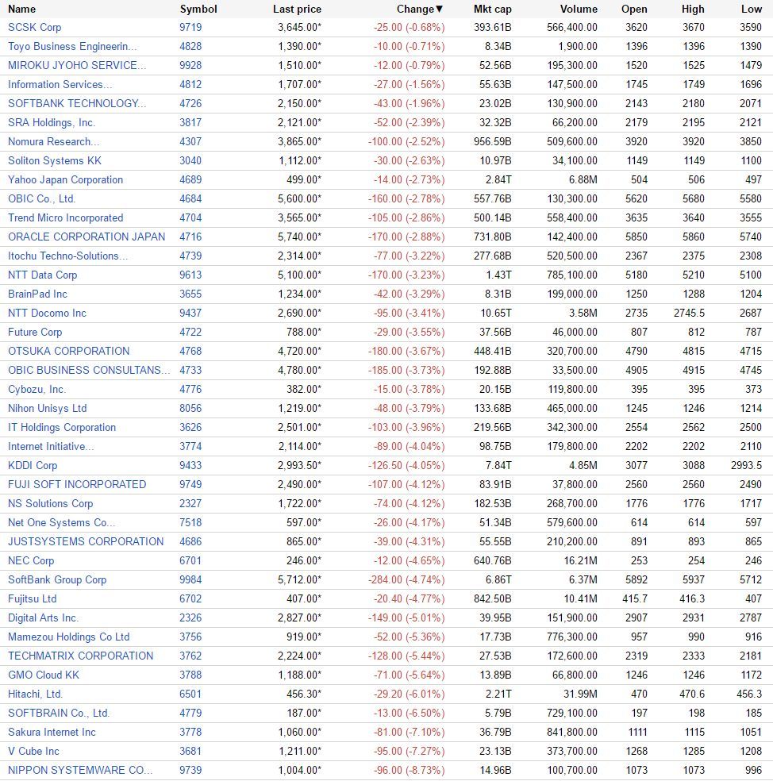Viewport: 773px width, 781px height.
Task: Sort by the Name column header
Action: [x=22, y=9]
